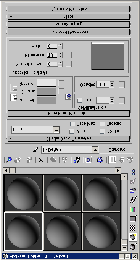Click the Opacity map button
The width and height of the screenshot is (140, 261).
coord(122,84)
